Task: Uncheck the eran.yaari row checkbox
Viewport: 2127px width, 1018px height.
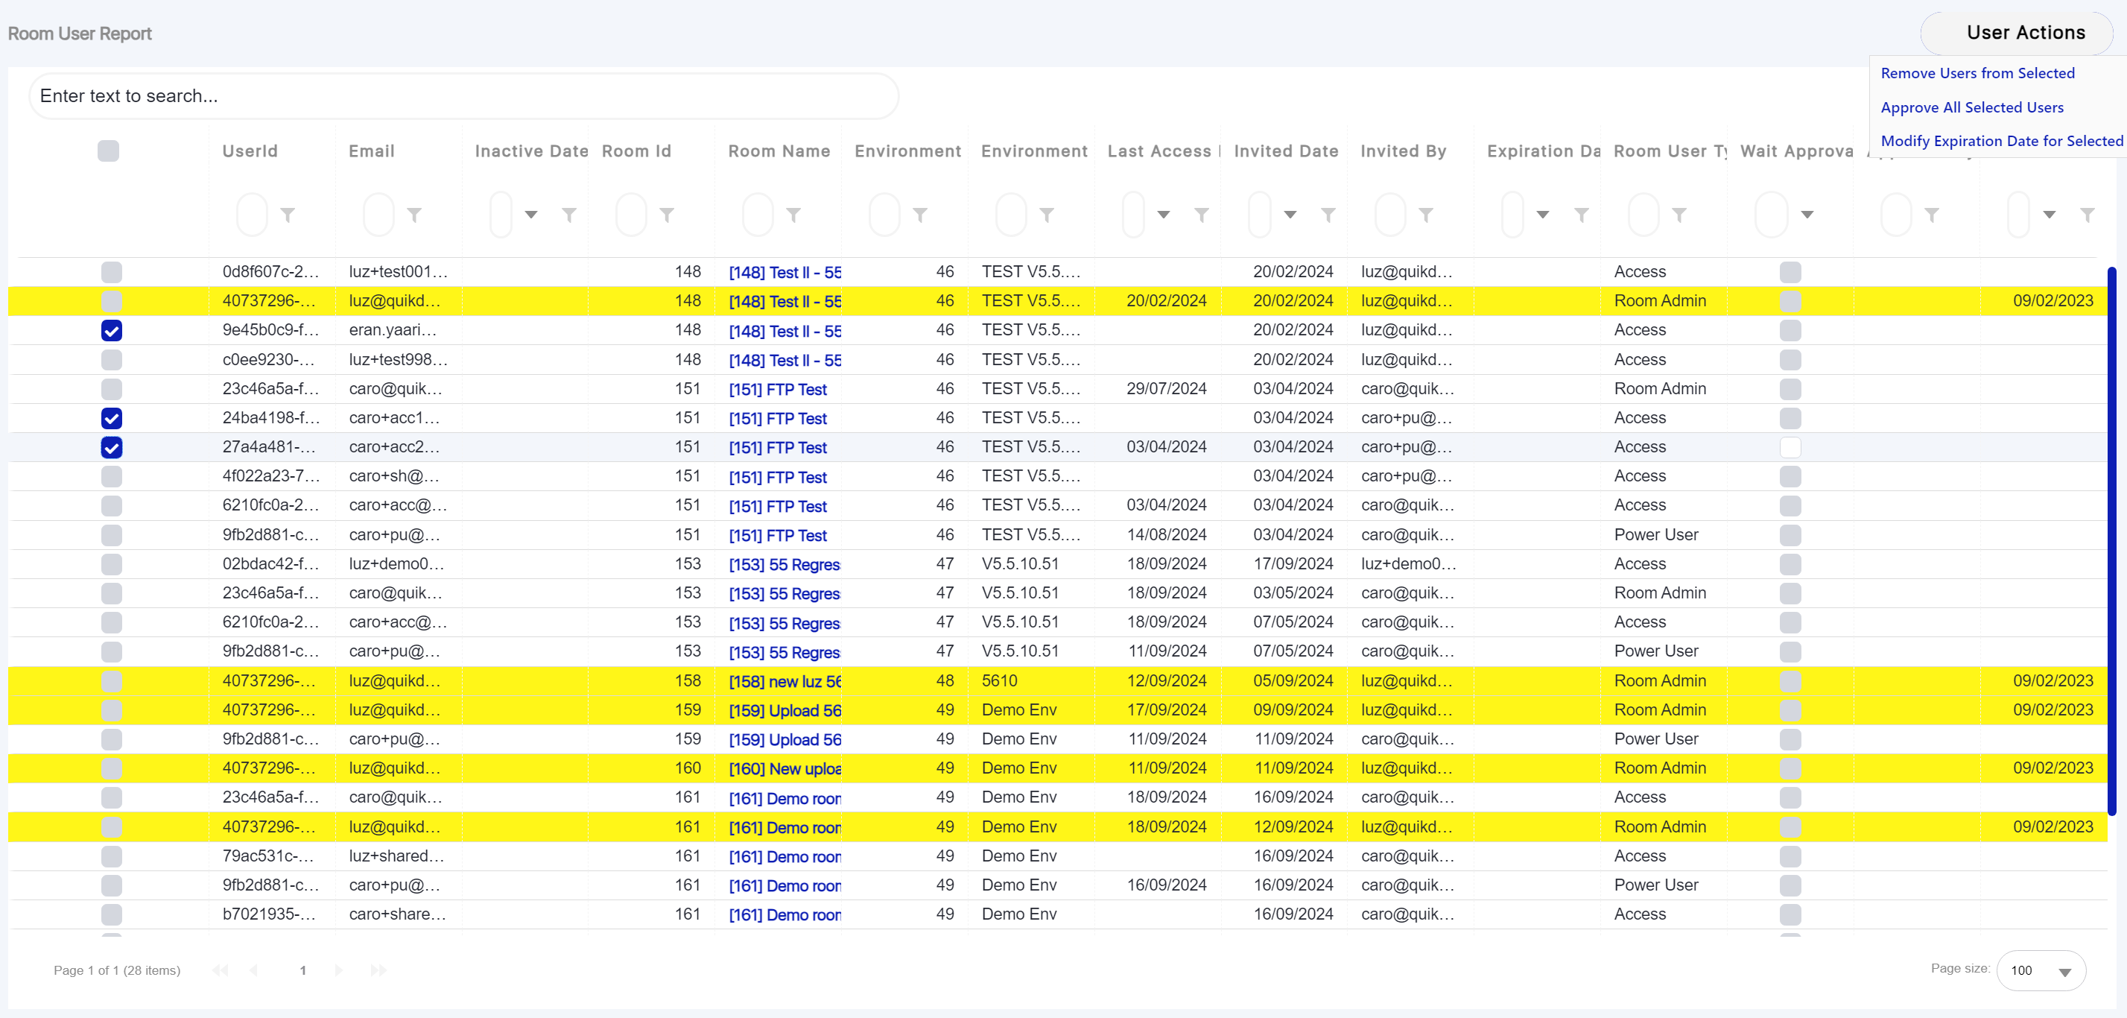Action: 112,330
